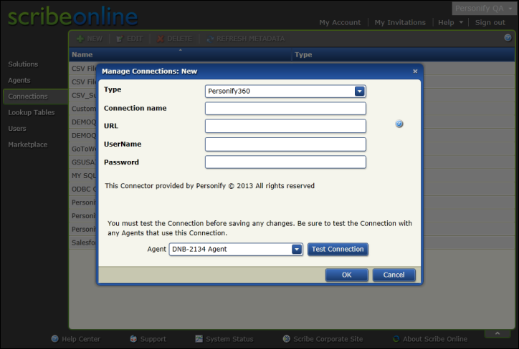
Task: Open Lookup Tables in the sidebar
Action: [x=32, y=112]
